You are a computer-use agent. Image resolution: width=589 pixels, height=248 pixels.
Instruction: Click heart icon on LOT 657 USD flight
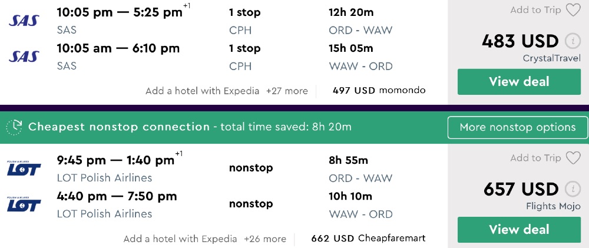573,158
